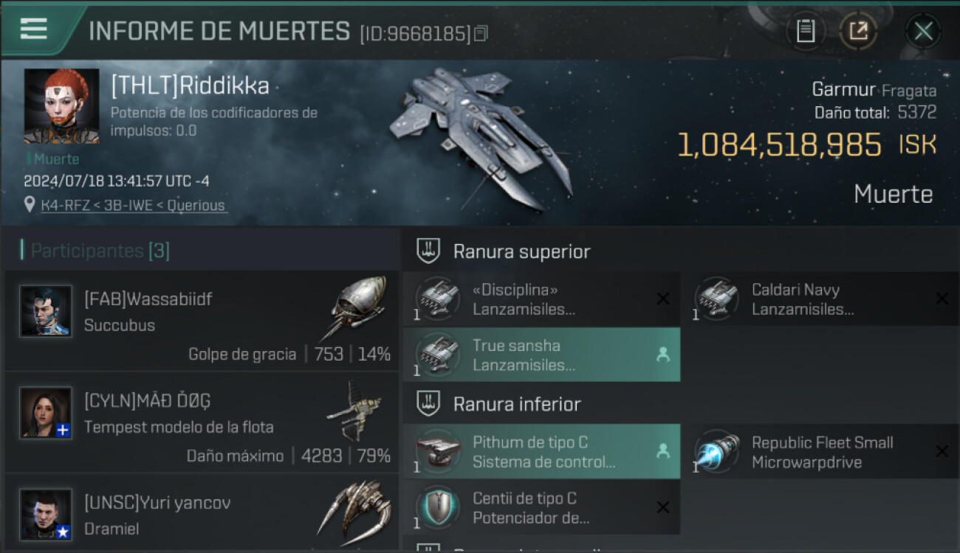Click the share export icon
Viewport: 960px width, 553px height.
858,32
